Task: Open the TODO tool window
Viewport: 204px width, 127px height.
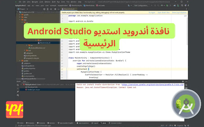Action: point(20,123)
